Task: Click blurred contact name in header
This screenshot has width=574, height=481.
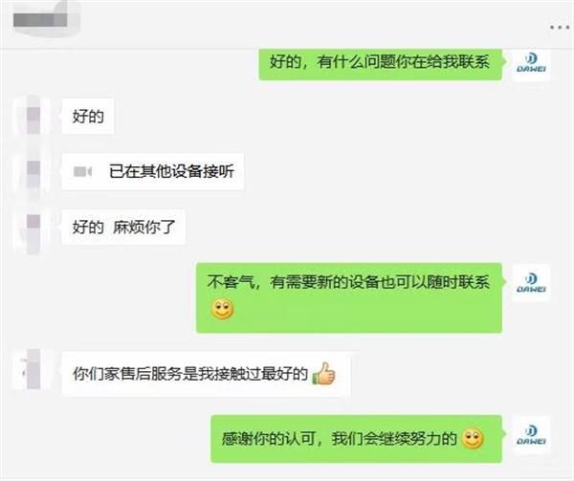Action: coord(40,19)
